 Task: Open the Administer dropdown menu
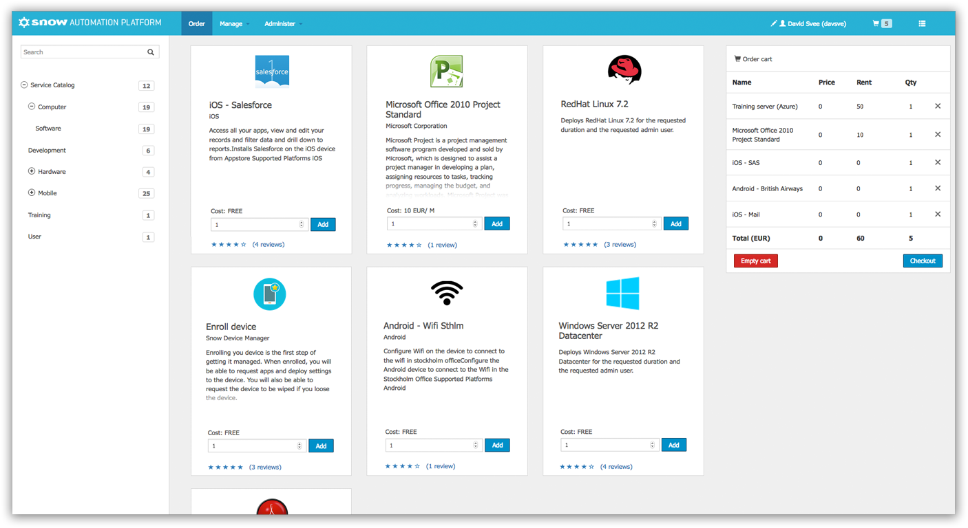coord(283,23)
